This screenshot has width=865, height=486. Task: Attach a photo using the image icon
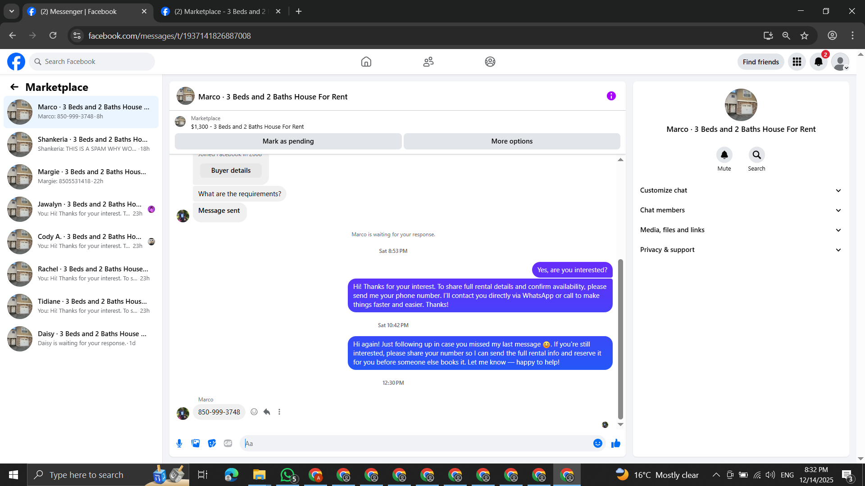point(196,443)
